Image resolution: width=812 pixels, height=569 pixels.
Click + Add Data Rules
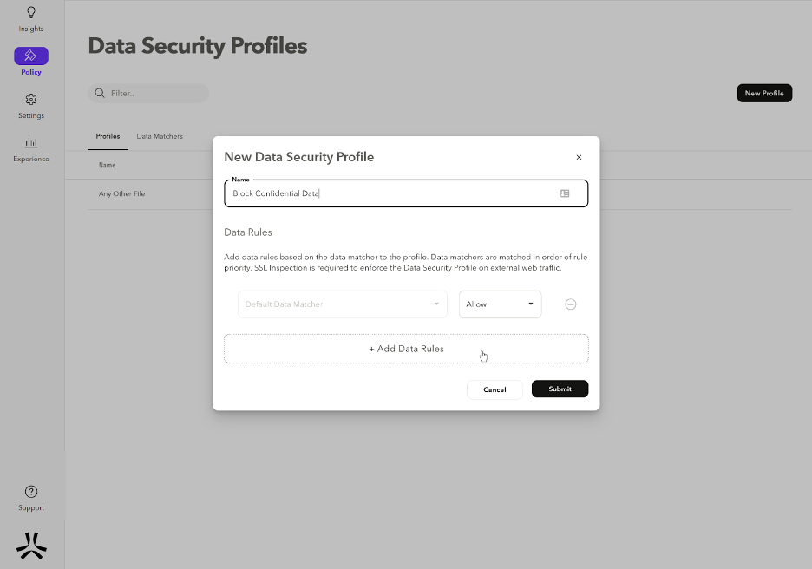[406, 349]
